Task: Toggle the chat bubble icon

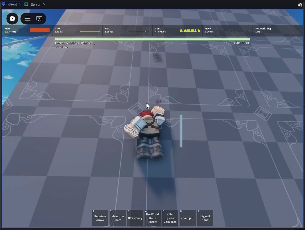Action: coord(39,18)
